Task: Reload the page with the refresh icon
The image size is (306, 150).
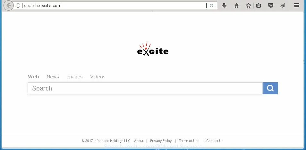Action: (212, 5)
